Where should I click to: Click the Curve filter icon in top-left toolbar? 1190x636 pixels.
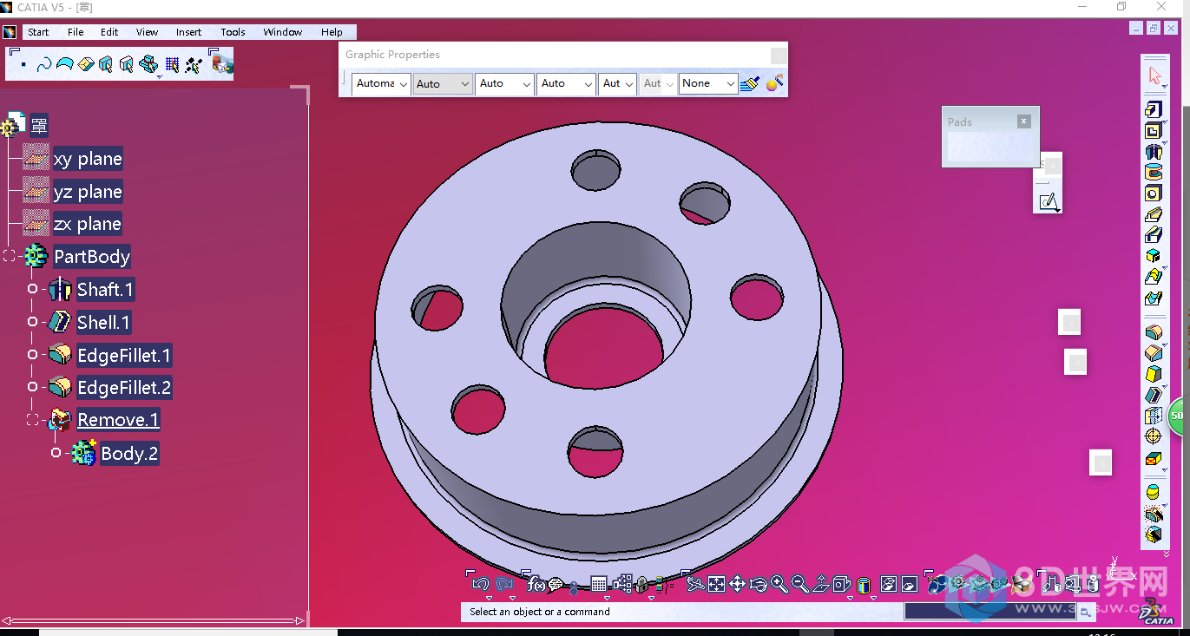pos(43,65)
